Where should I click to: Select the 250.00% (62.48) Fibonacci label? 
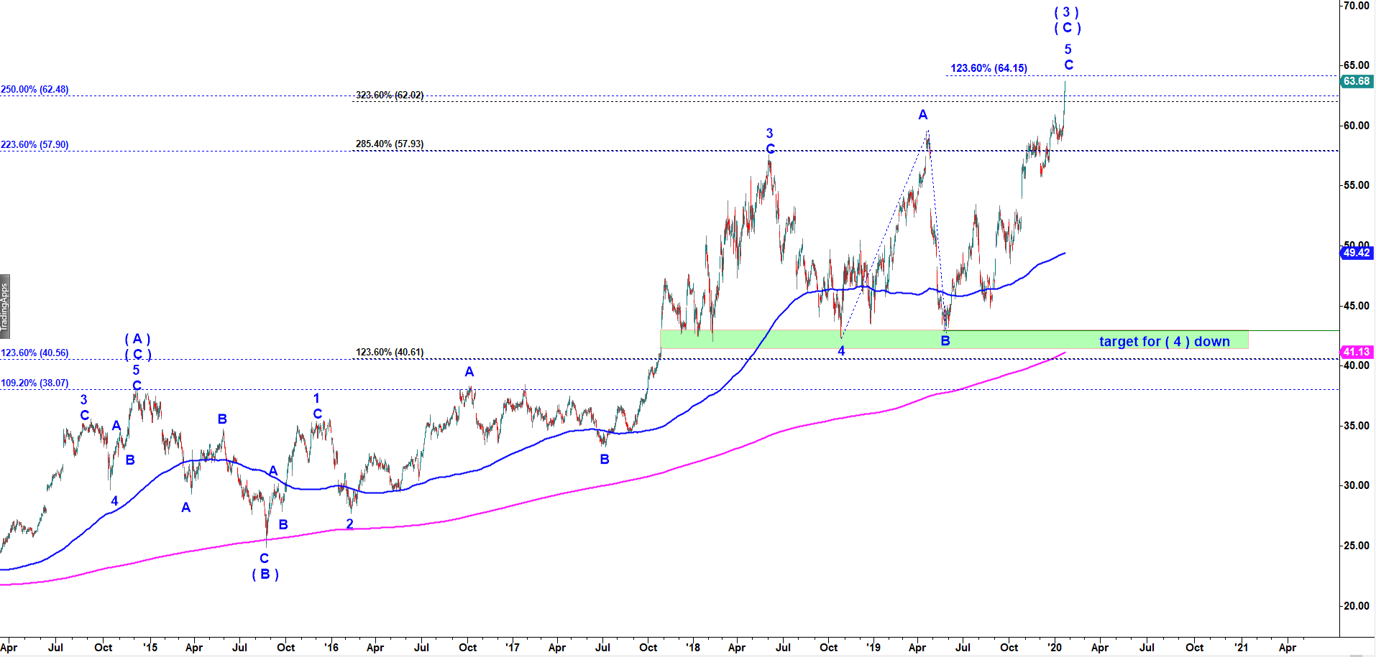click(x=35, y=90)
